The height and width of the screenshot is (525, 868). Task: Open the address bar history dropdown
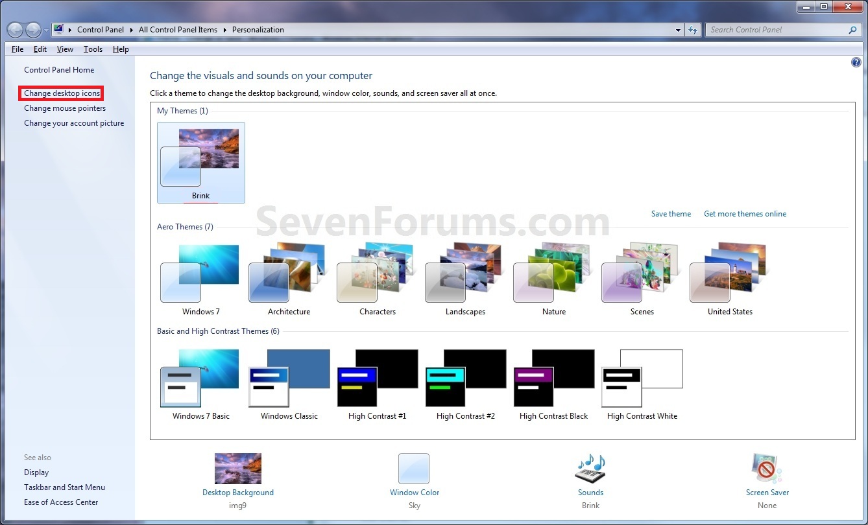[679, 29]
